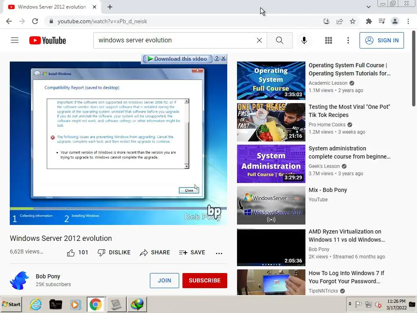This screenshot has height=313, width=417.
Task: Bookmark this page with the star icon
Action: coord(353,21)
